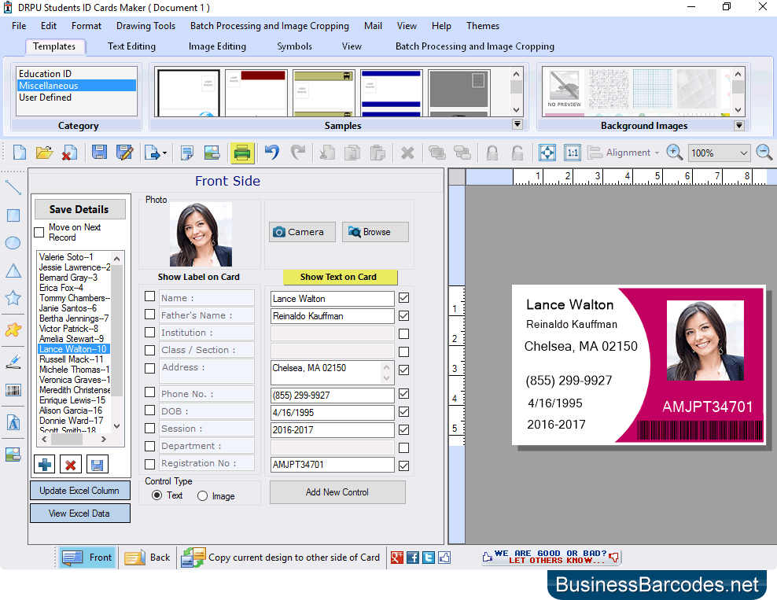This screenshot has height=600, width=777.
Task: Click the Zoom in magnifier icon
Action: [x=675, y=153]
